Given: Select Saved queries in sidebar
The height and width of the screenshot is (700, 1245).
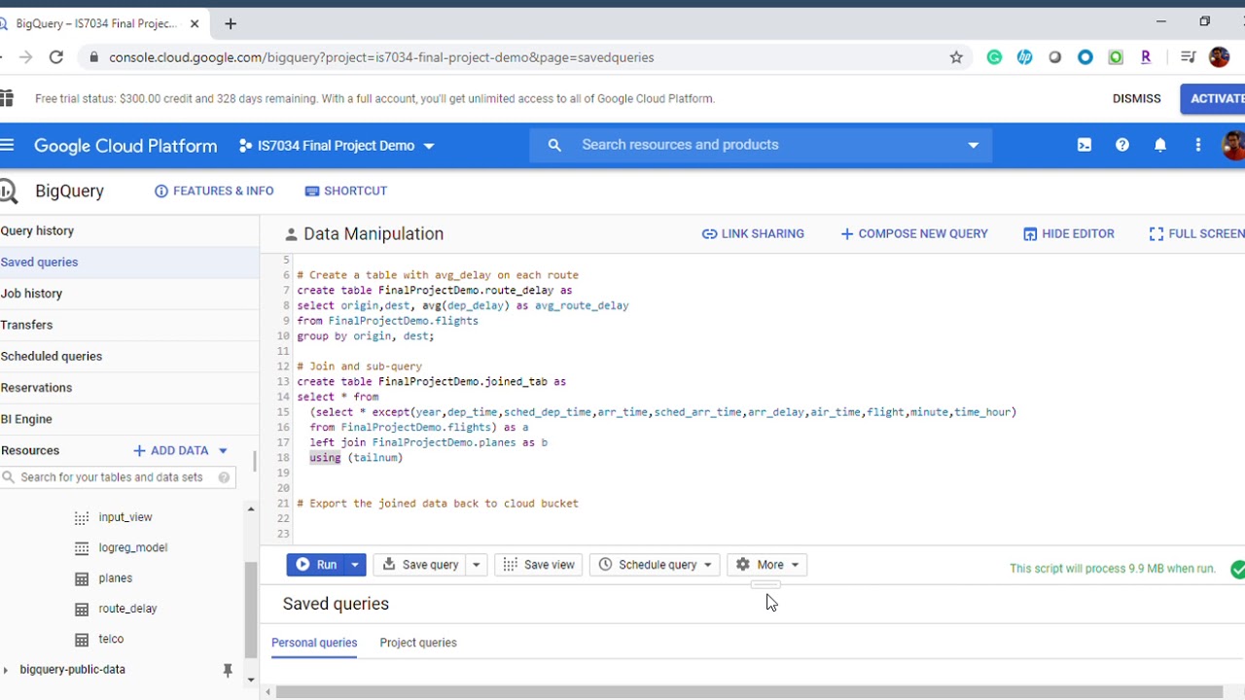Looking at the screenshot, I should point(39,262).
